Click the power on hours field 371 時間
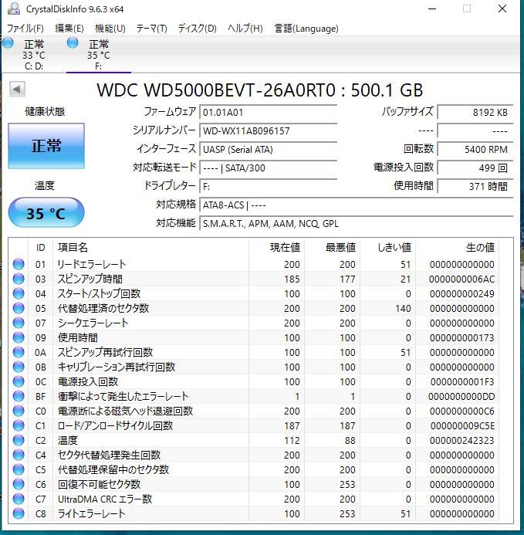 click(x=475, y=187)
